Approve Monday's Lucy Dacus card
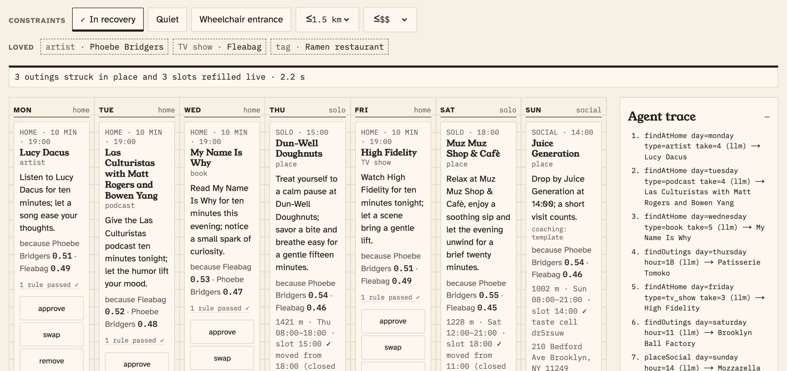Viewport: 787px width, 371px height. click(52, 308)
